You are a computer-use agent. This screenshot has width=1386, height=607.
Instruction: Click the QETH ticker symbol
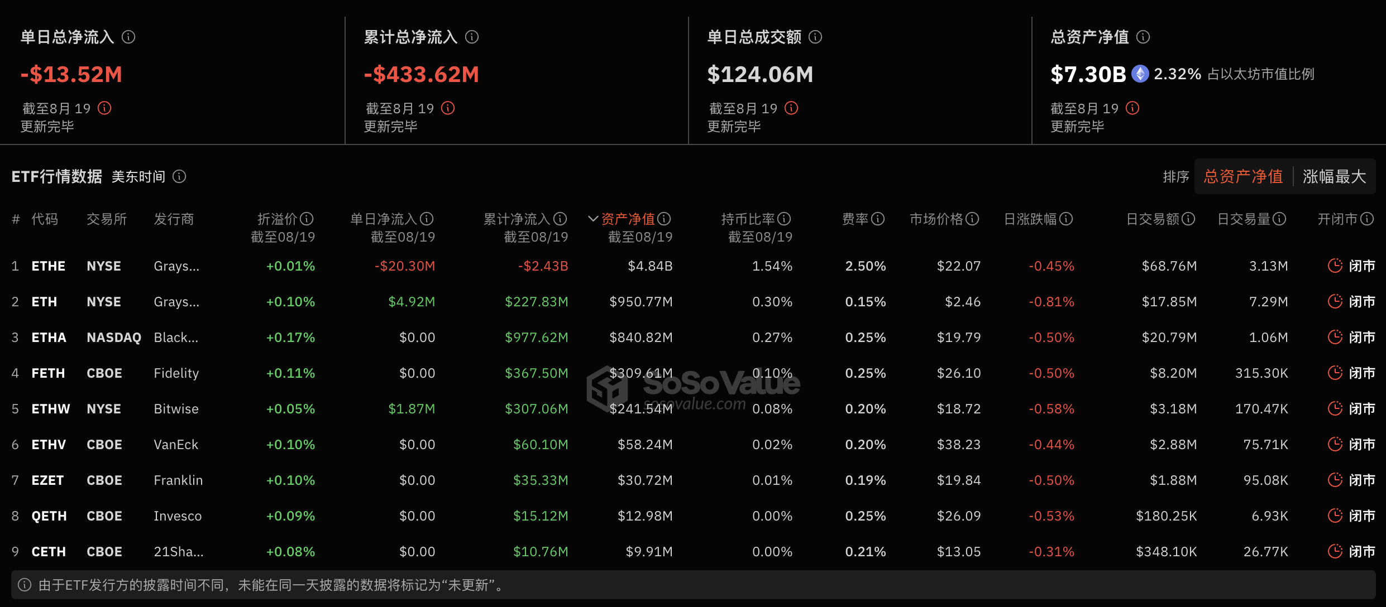(x=49, y=516)
